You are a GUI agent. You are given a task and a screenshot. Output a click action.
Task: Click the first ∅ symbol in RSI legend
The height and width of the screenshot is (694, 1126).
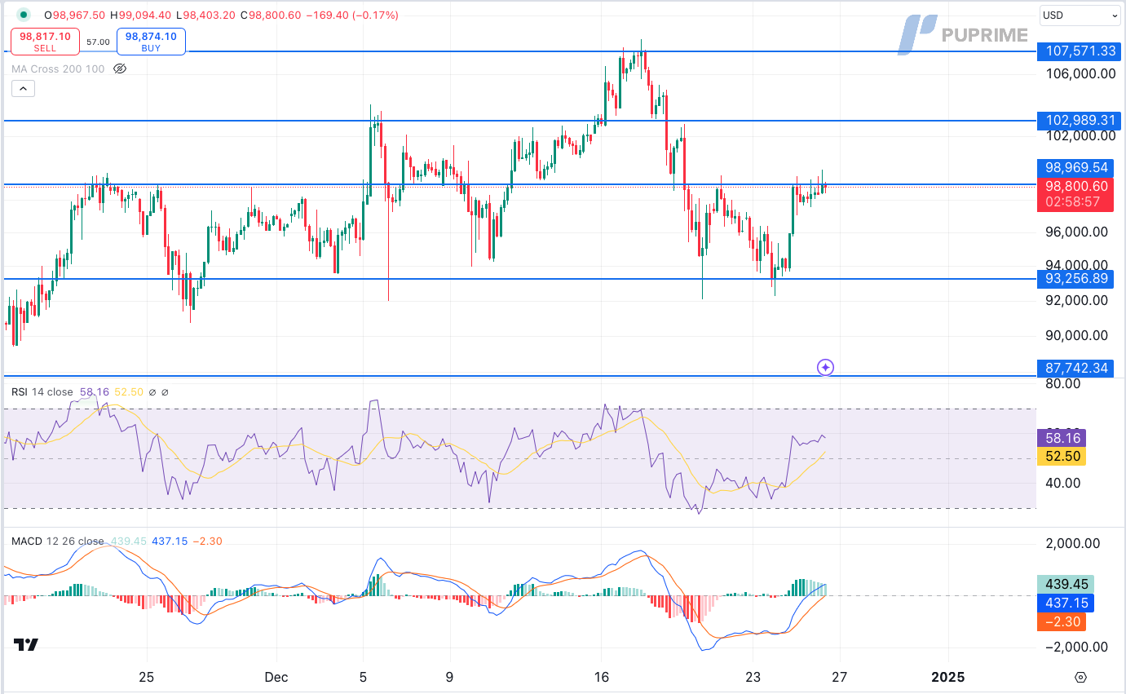click(x=152, y=392)
